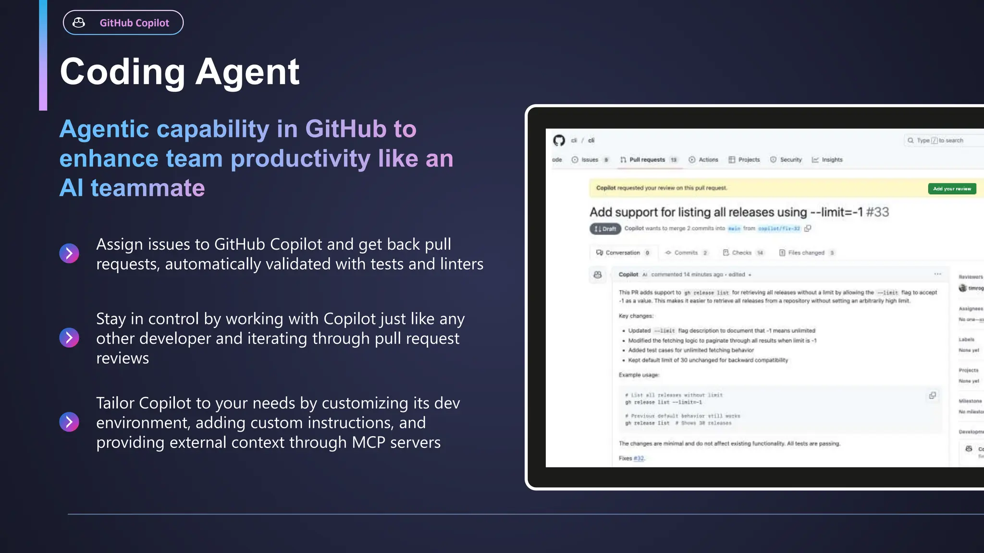984x553 pixels.
Task: Click the Projects sidebar heading
Action: coord(969,370)
